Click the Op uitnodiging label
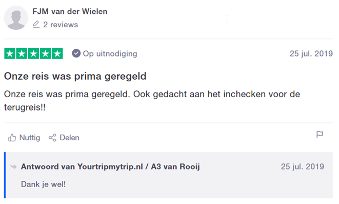The height and width of the screenshot is (204, 339). 110,54
